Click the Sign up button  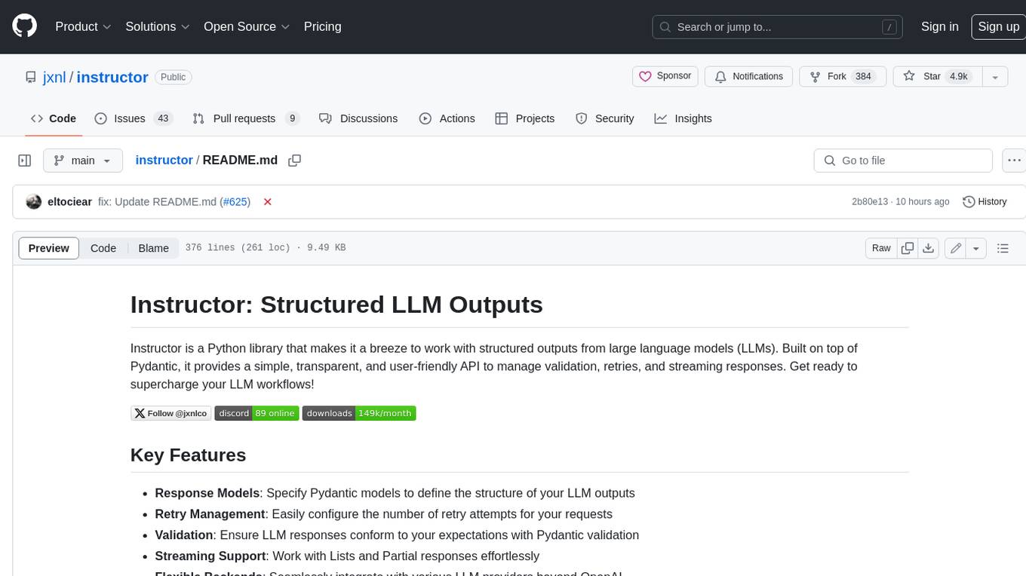(x=998, y=26)
